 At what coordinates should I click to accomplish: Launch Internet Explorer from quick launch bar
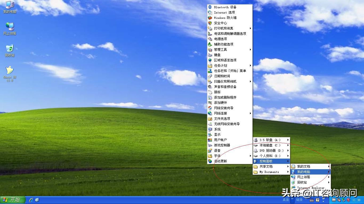(31, 200)
